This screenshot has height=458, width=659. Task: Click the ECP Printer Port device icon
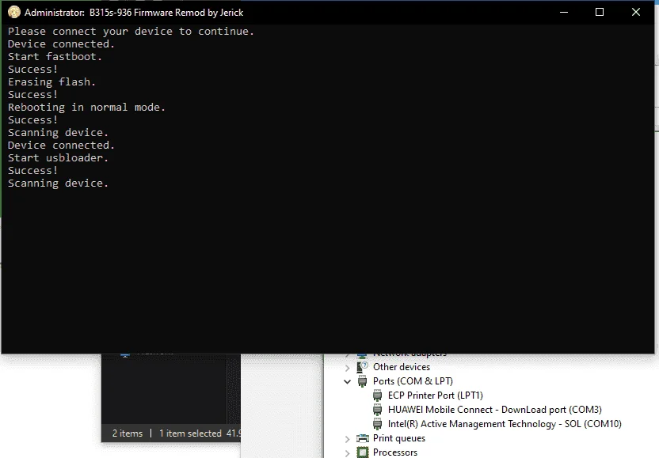[x=377, y=396]
